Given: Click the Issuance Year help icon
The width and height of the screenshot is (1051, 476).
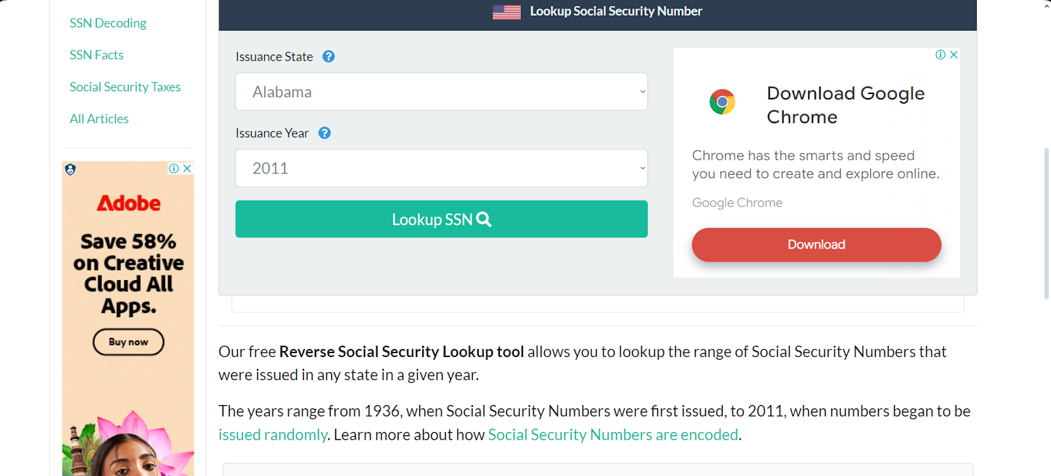Looking at the screenshot, I should (324, 133).
